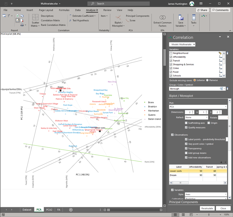The height and width of the screenshot is (217, 233).
Task: Switch to the Dataset sheet tab
Action: (27, 210)
